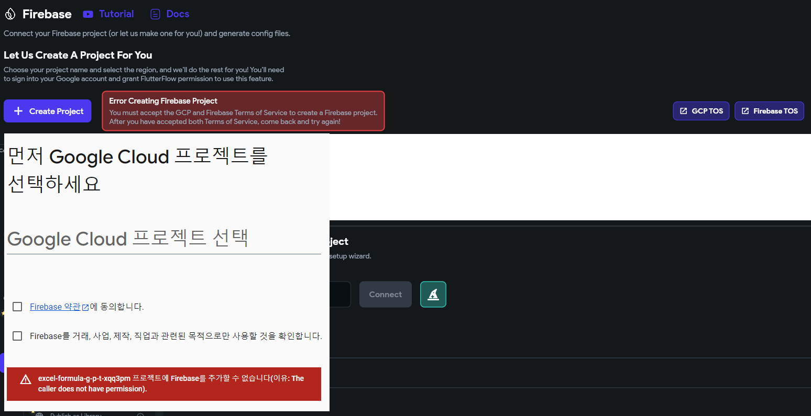
Task: Click the plus icon on Create Project
Action: pos(18,111)
